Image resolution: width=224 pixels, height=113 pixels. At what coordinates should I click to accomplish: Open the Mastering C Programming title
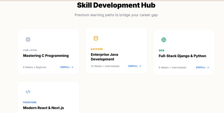click(46, 56)
